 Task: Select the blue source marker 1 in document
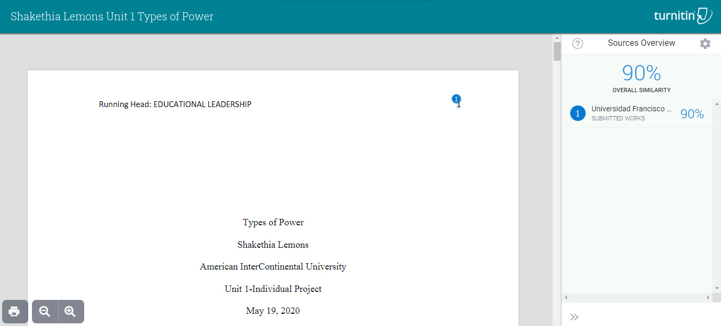(x=456, y=99)
